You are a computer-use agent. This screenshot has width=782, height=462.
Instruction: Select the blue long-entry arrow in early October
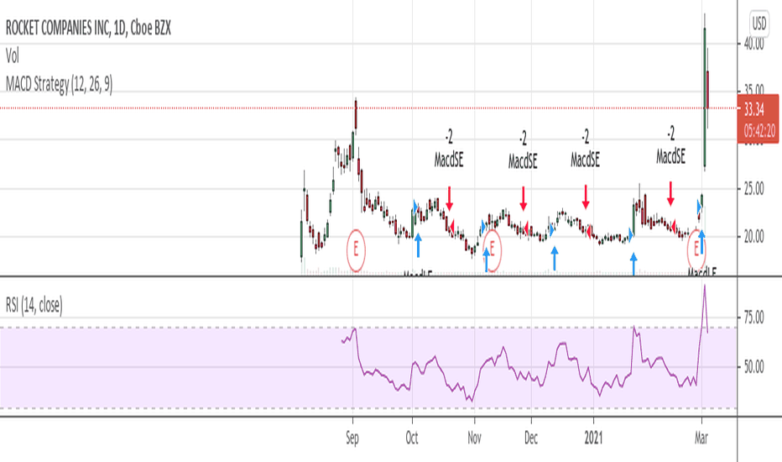tap(418, 245)
